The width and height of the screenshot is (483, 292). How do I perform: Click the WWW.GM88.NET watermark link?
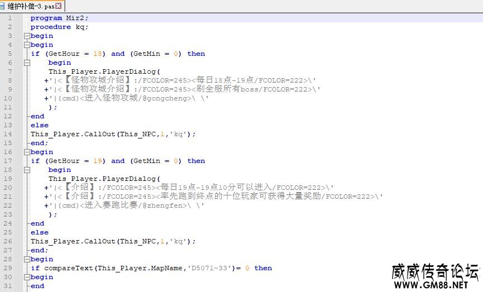pos(431,285)
